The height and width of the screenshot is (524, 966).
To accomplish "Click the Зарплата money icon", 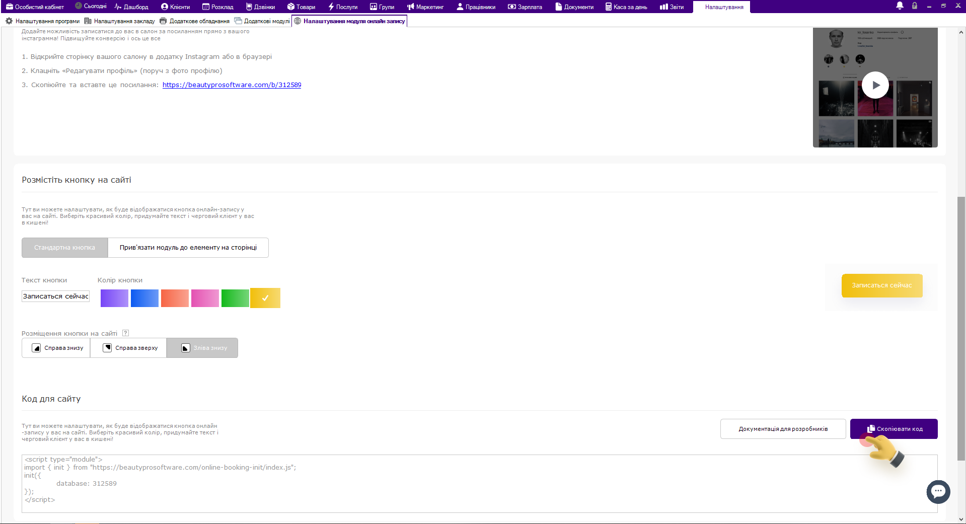I will pos(512,7).
